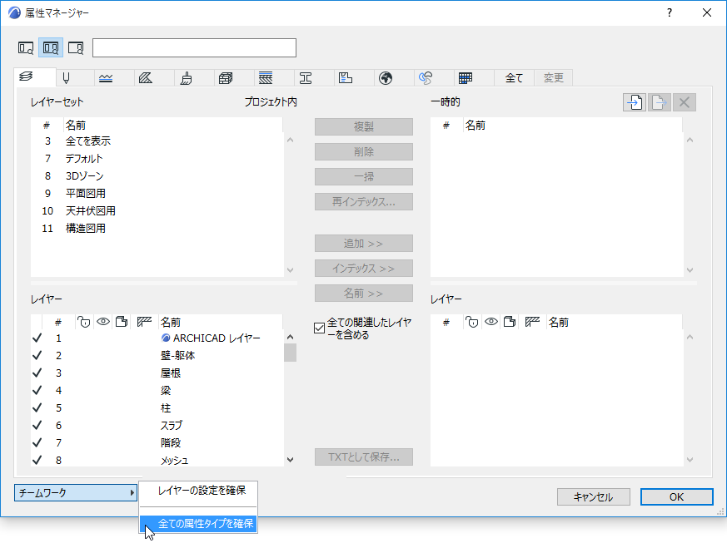Select the 壁-躯体 layer row

(x=157, y=356)
